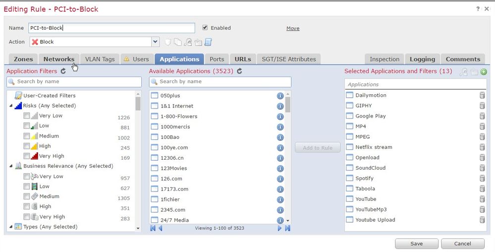Image resolution: width=495 pixels, height=252 pixels.
Task: Switch to the Zones tab
Action: [23, 59]
